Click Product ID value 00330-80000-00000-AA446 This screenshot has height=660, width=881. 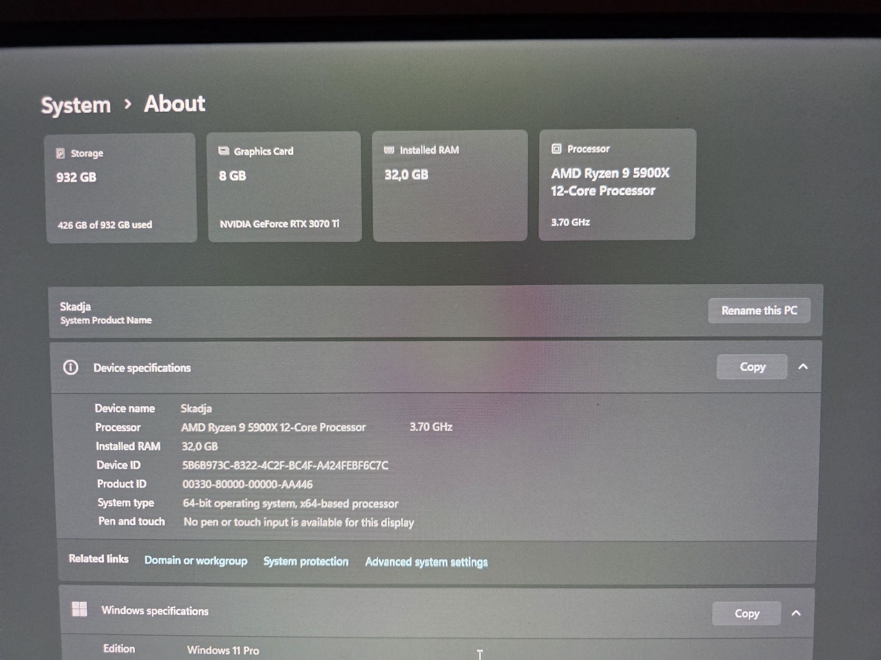[248, 484]
